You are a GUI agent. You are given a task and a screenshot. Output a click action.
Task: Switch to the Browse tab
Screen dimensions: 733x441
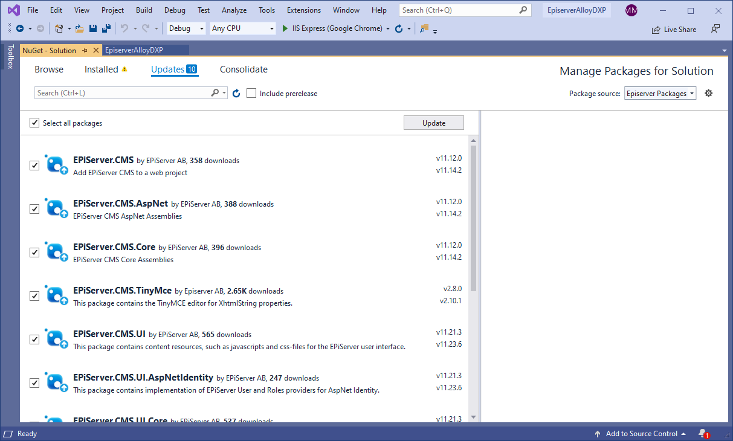[x=49, y=69]
